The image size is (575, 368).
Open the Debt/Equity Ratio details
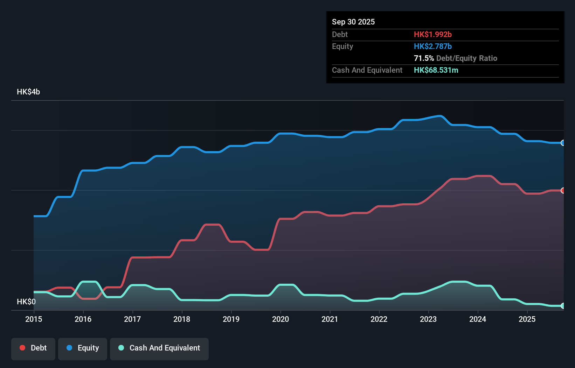coord(455,58)
